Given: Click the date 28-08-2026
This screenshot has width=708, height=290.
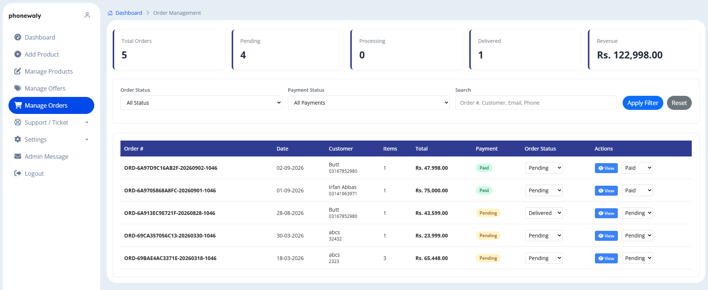Looking at the screenshot, I should [x=290, y=213].
